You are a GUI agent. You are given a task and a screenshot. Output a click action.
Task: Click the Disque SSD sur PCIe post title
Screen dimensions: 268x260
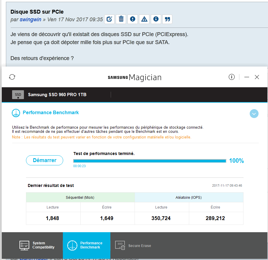[x=37, y=12]
